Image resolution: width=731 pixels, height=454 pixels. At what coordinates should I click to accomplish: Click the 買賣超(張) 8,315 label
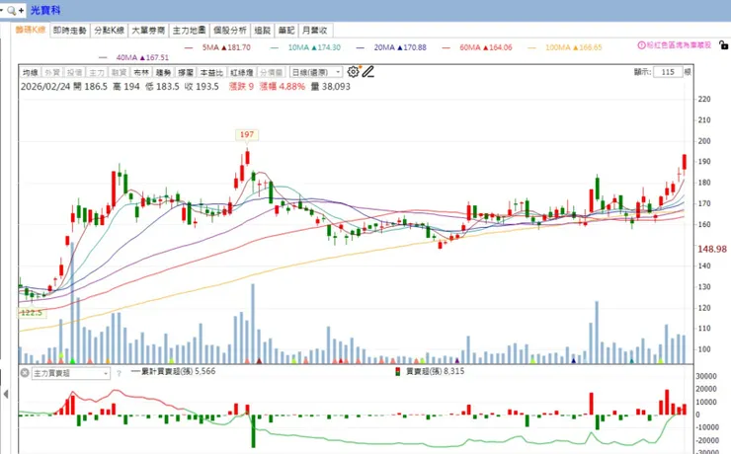pos(435,371)
